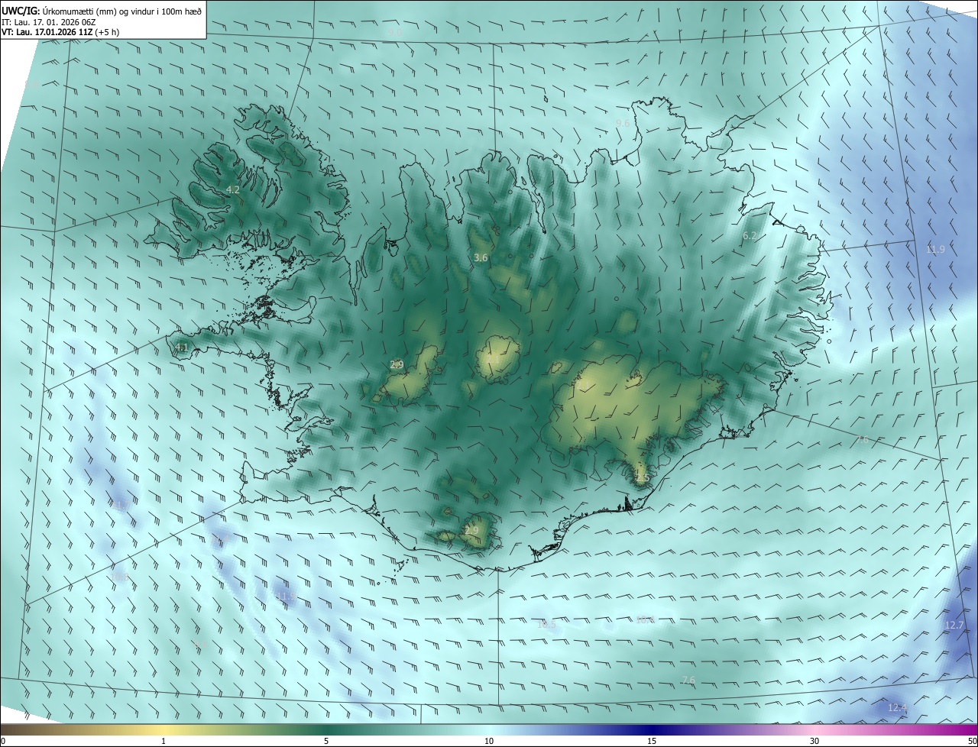978x747 pixels.
Task: Click the 15 label on the color scale
Action: (652, 741)
